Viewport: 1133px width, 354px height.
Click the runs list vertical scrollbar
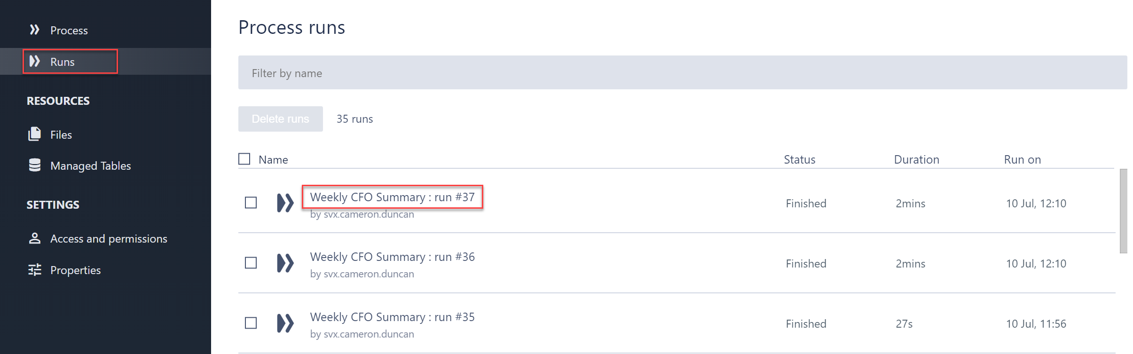(x=1123, y=212)
